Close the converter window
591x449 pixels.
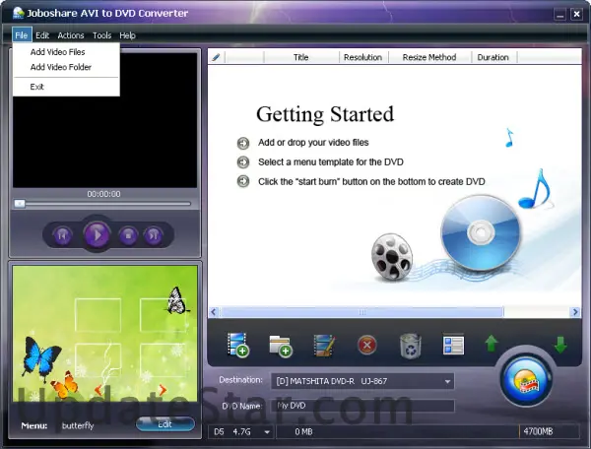576,15
